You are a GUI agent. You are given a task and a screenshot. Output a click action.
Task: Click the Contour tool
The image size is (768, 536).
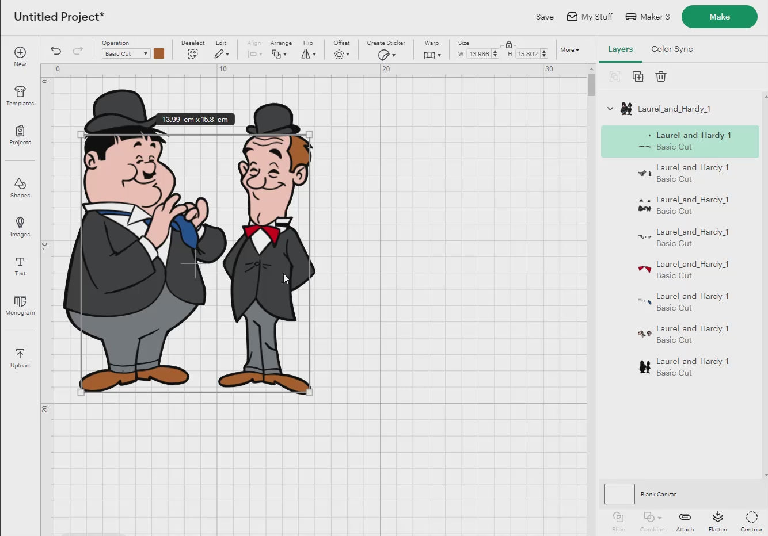[x=751, y=521]
